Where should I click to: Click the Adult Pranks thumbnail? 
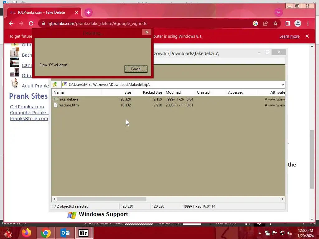tap(15, 83)
